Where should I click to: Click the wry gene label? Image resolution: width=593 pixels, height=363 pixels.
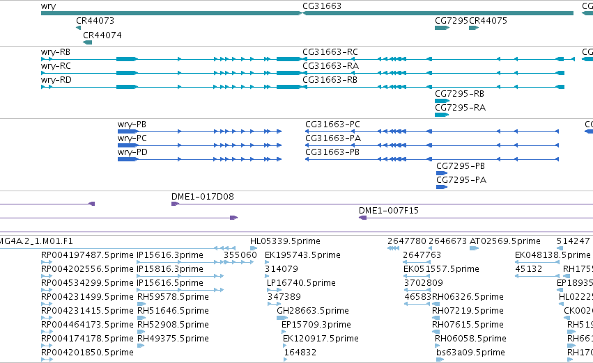(x=48, y=6)
